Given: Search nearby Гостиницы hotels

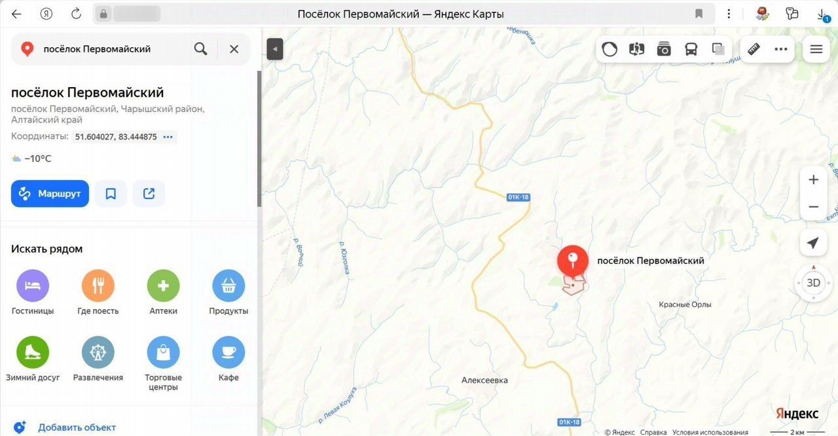Looking at the screenshot, I should click(x=33, y=293).
